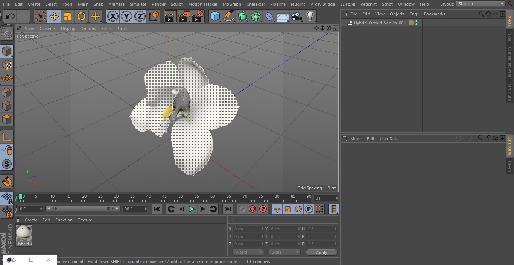This screenshot has height=265, width=514.
Task: Open viewport Cameras menu
Action: click(47, 29)
